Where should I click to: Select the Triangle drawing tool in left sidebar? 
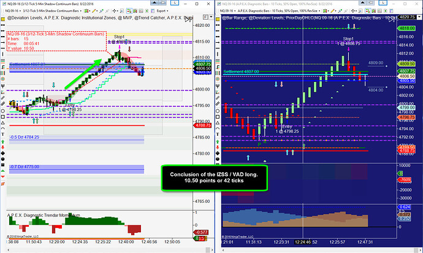coord(3,123)
